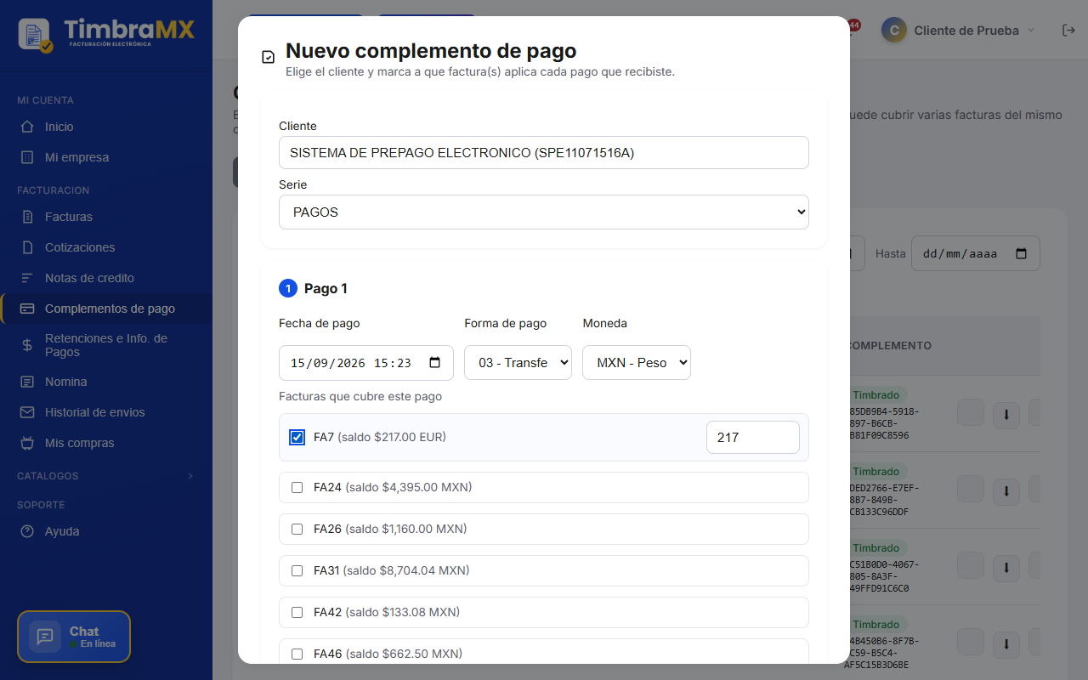Open the Chat En línea widget
Image resolution: width=1088 pixels, height=680 pixels.
click(x=74, y=637)
